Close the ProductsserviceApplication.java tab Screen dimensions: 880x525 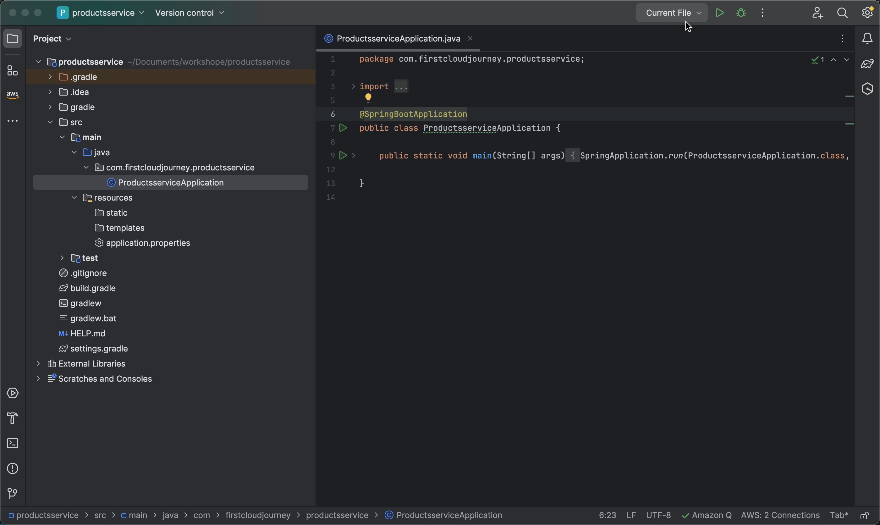point(470,38)
